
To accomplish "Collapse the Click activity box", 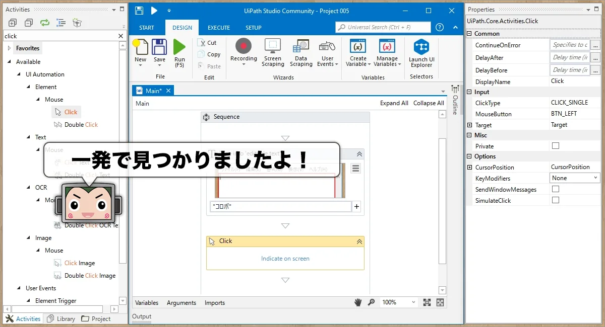I will 359,241.
